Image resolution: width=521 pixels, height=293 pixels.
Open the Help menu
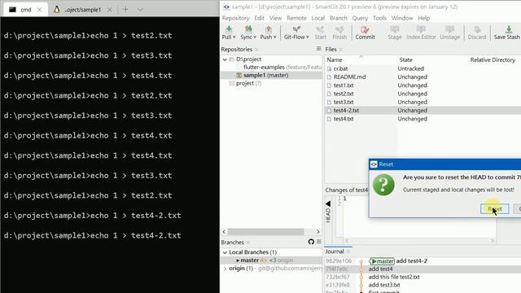pyautogui.click(x=423, y=18)
